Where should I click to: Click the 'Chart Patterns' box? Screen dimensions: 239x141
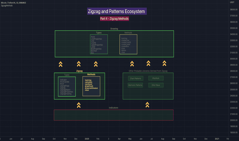click(x=136, y=78)
